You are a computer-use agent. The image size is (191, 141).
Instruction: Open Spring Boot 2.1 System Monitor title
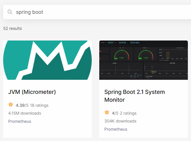pyautogui.click(x=134, y=96)
